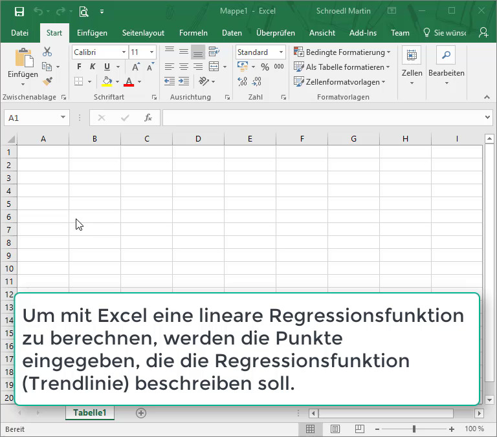Click the Undo arrow

click(38, 12)
